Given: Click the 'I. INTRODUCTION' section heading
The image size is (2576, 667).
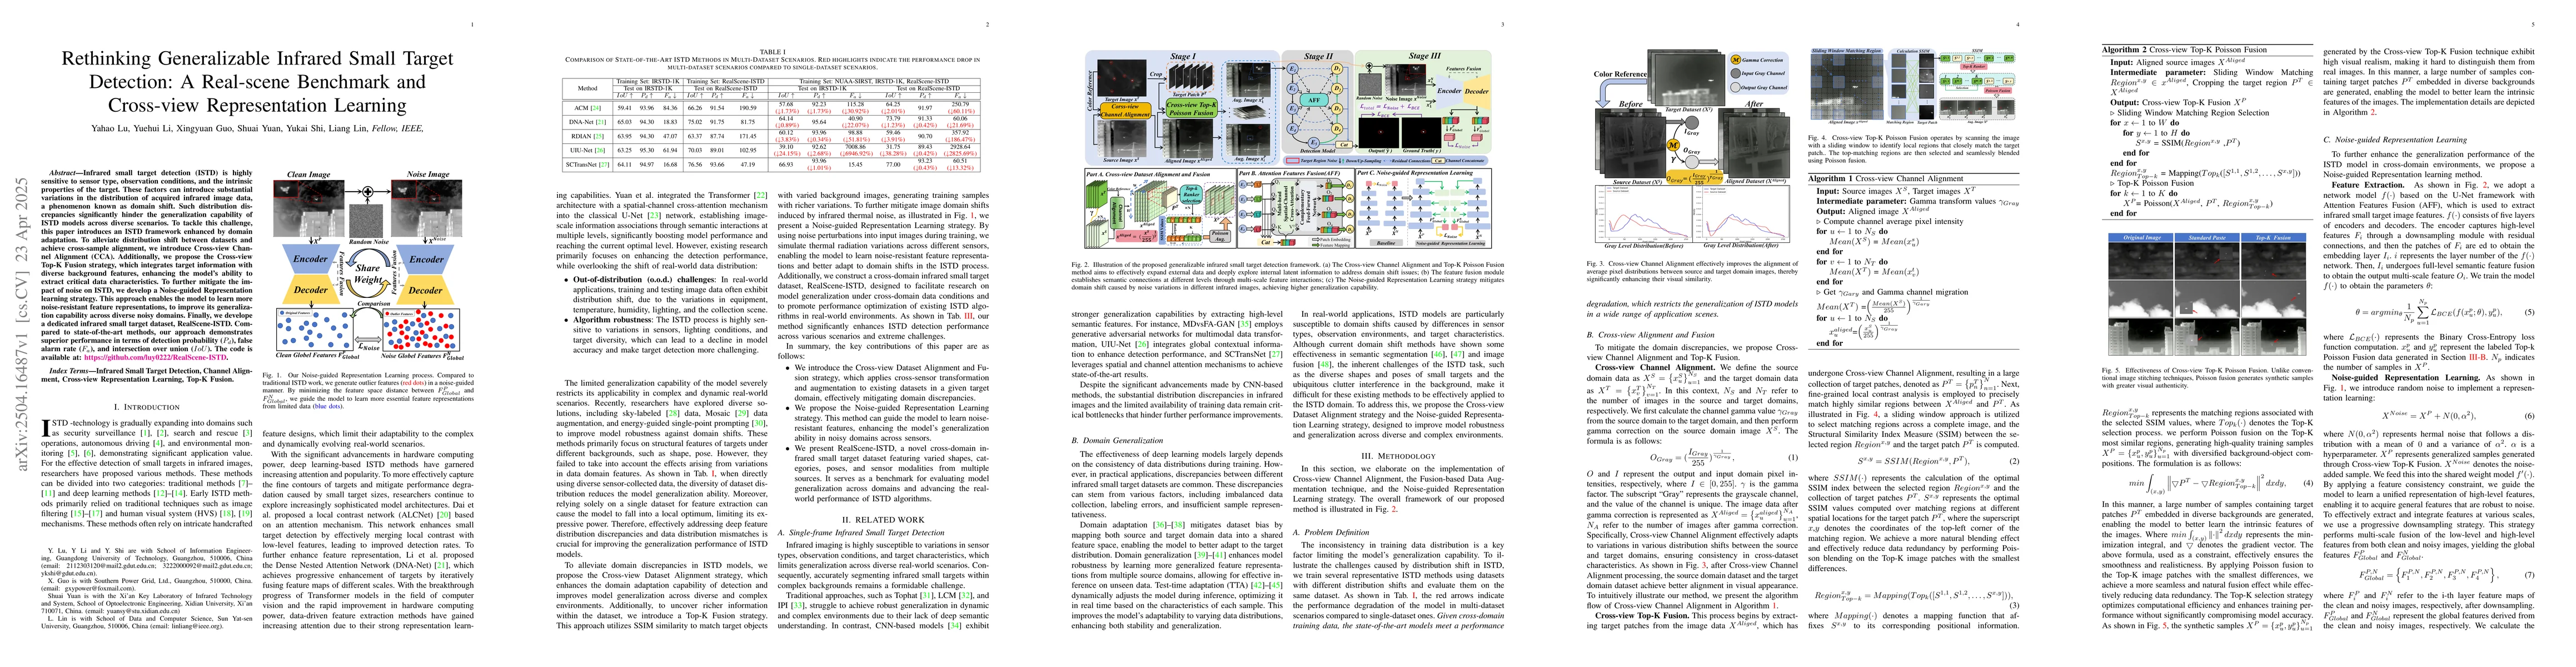Looking at the screenshot, I should click(x=146, y=408).
